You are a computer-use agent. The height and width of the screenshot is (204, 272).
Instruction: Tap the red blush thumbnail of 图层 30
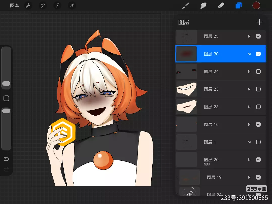click(x=186, y=54)
